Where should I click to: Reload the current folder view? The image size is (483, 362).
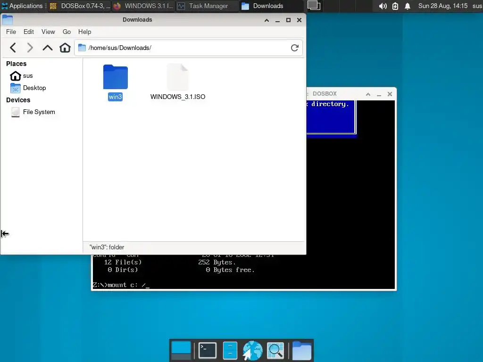point(295,48)
